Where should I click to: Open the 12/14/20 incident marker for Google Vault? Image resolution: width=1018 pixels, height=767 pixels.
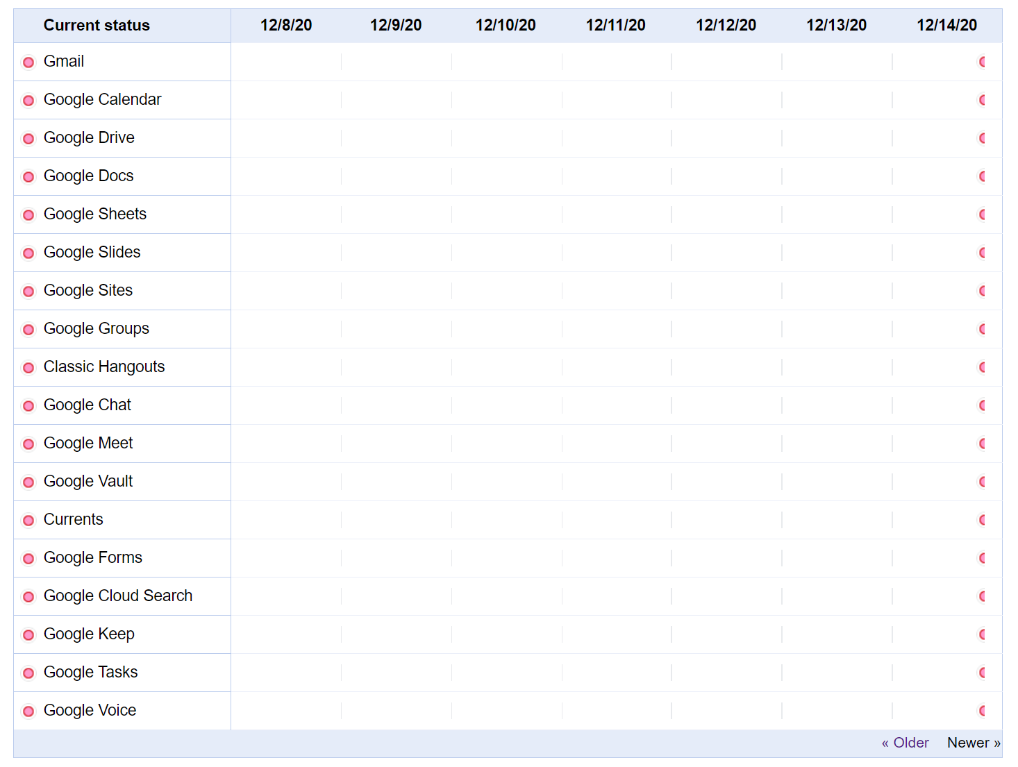pyautogui.click(x=982, y=482)
